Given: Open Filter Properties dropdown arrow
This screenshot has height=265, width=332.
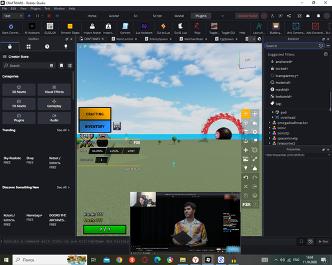Looking at the screenshot, I should coord(329,155).
